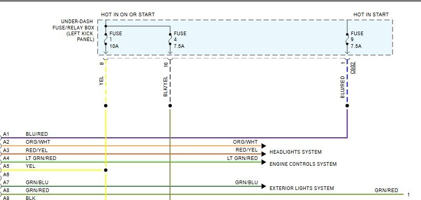Viewport: 421px width, 200px height.
Task: Click the vertical 'BLK/YEL' wire label
Action: [x=166, y=86]
